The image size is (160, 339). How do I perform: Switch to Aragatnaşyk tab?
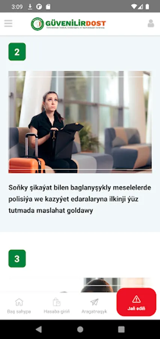(94, 305)
